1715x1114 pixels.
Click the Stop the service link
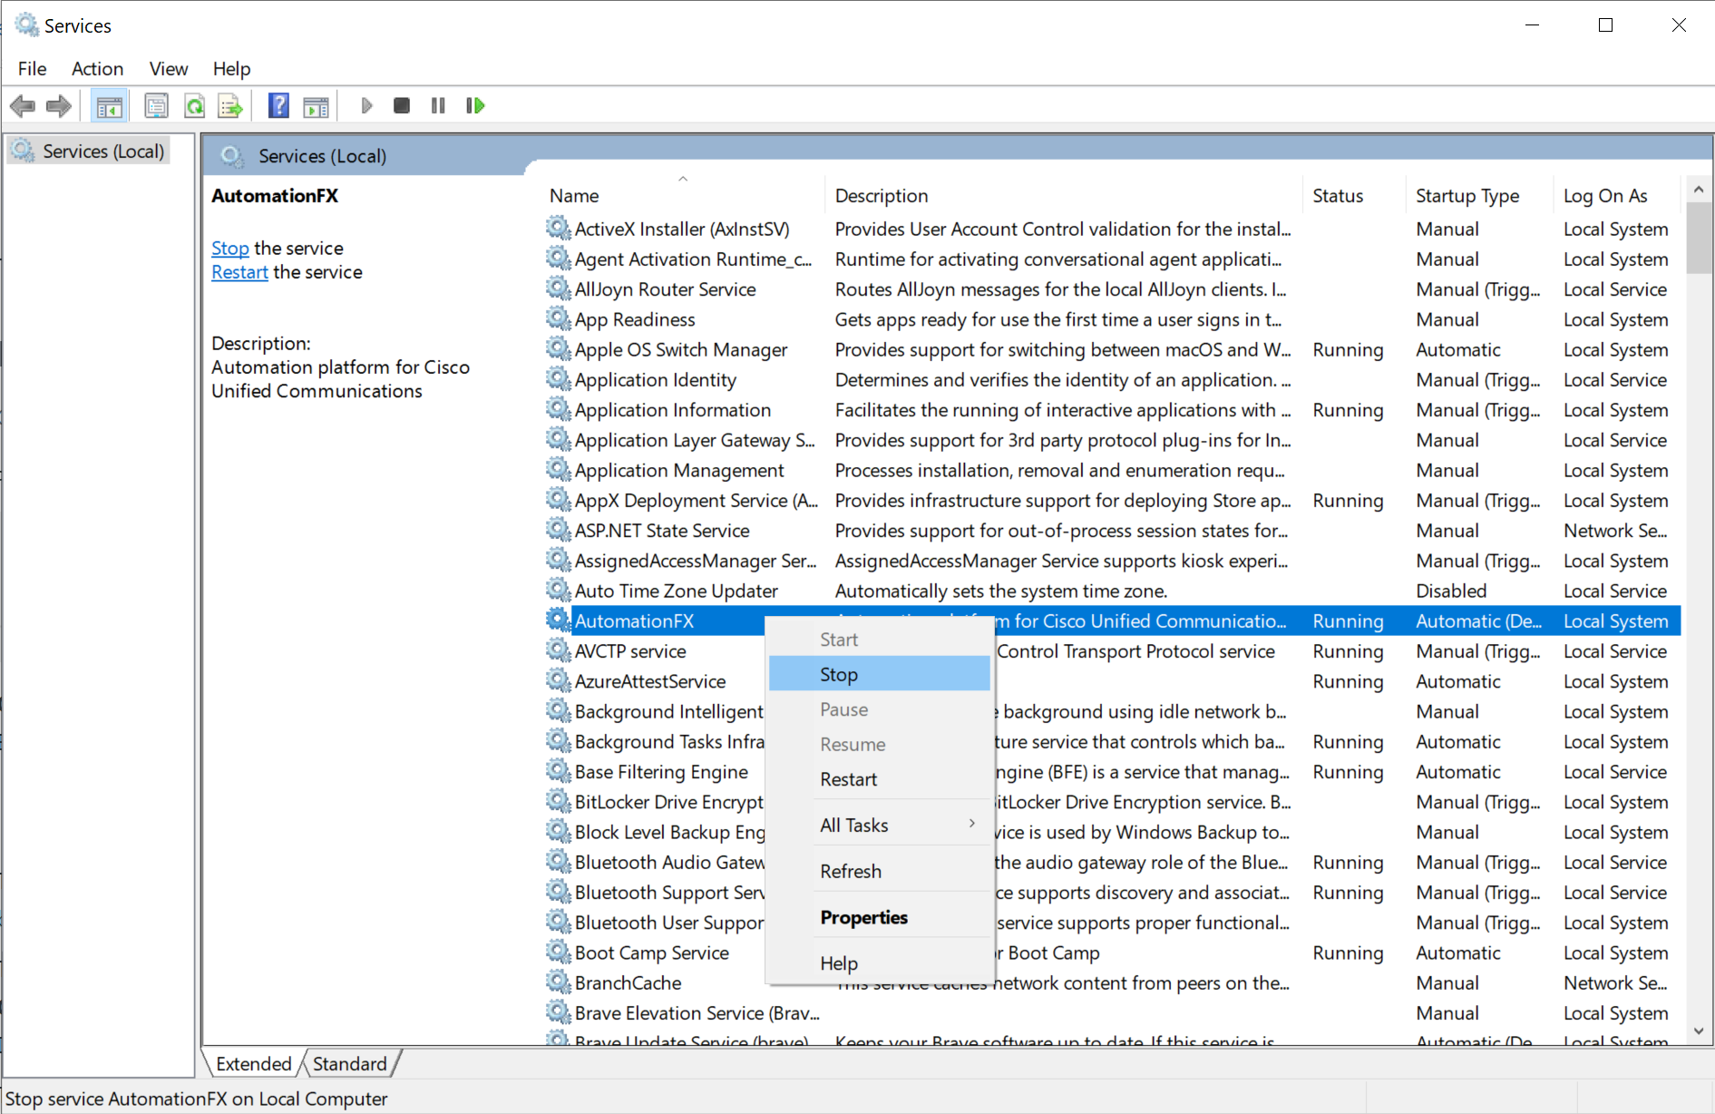tap(229, 248)
